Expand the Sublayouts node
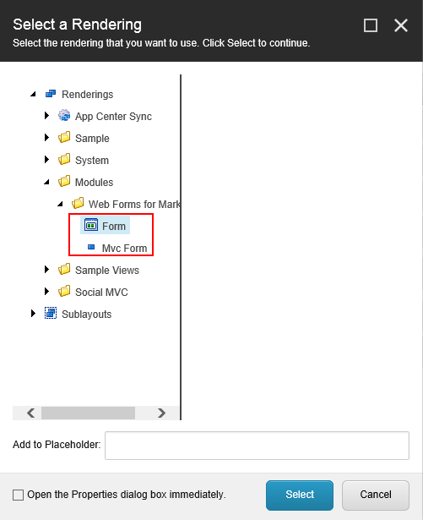Screen dimensions: 423x520 33,314
